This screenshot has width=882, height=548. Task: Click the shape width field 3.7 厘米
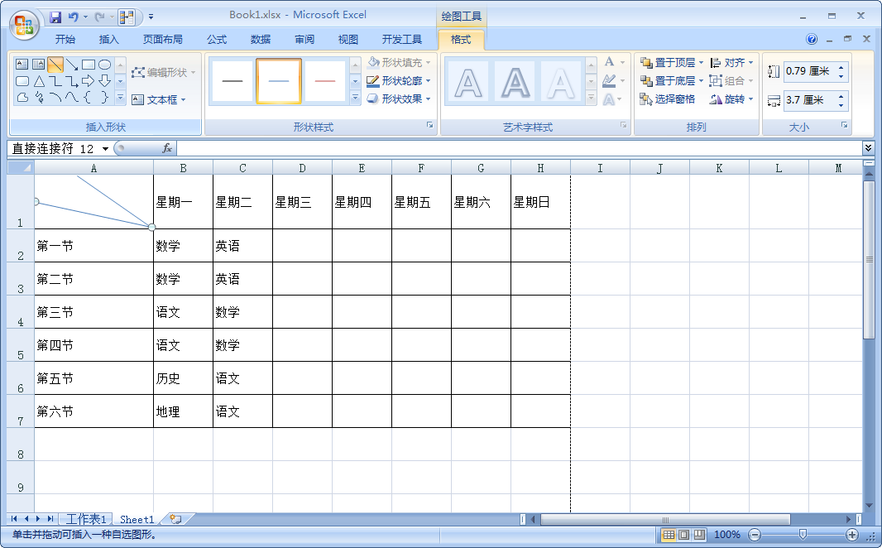point(809,100)
